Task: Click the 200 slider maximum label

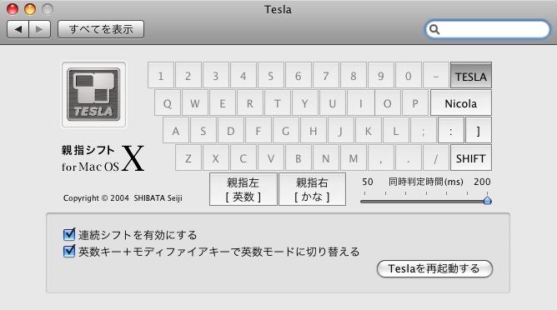Action: [x=482, y=182]
